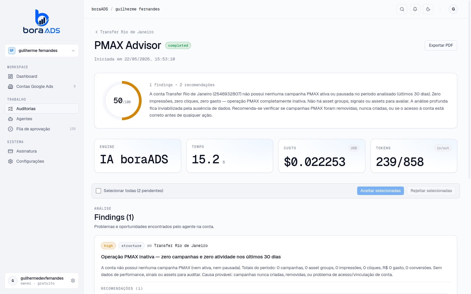Image resolution: width=471 pixels, height=294 pixels.
Task: Click the Auditorias checklist icon
Action: 10,109
